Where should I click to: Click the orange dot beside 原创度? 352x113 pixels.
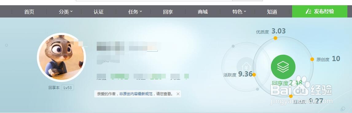[312, 59]
